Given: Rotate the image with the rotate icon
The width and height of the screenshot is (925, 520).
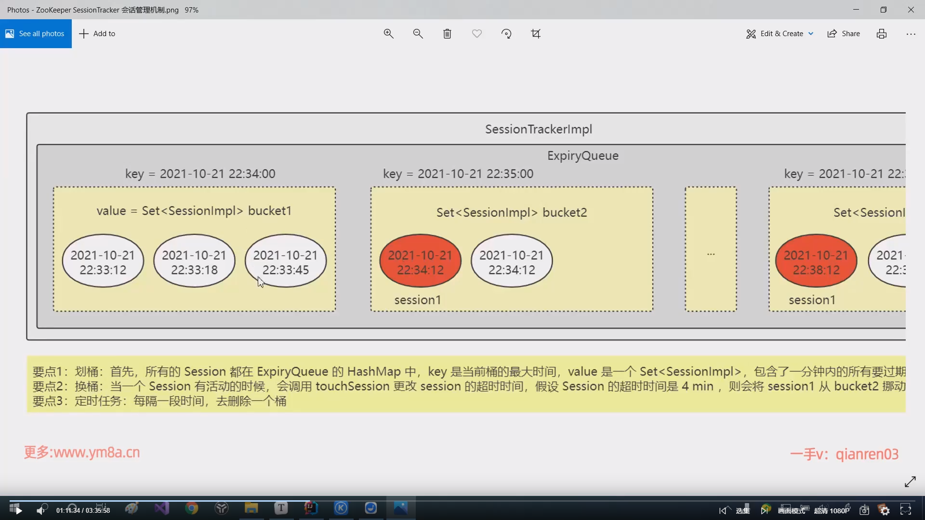Looking at the screenshot, I should point(506,34).
